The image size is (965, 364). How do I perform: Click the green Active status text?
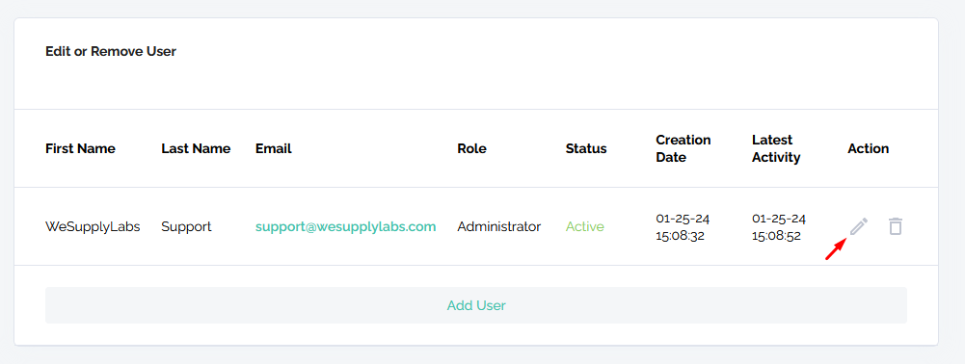point(584,226)
